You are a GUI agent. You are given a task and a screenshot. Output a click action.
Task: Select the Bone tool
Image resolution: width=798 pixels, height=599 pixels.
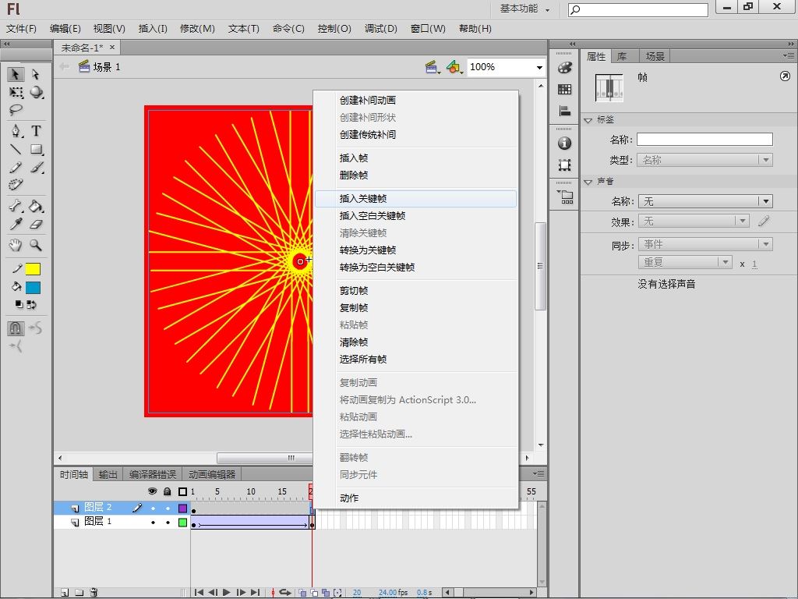click(16, 206)
